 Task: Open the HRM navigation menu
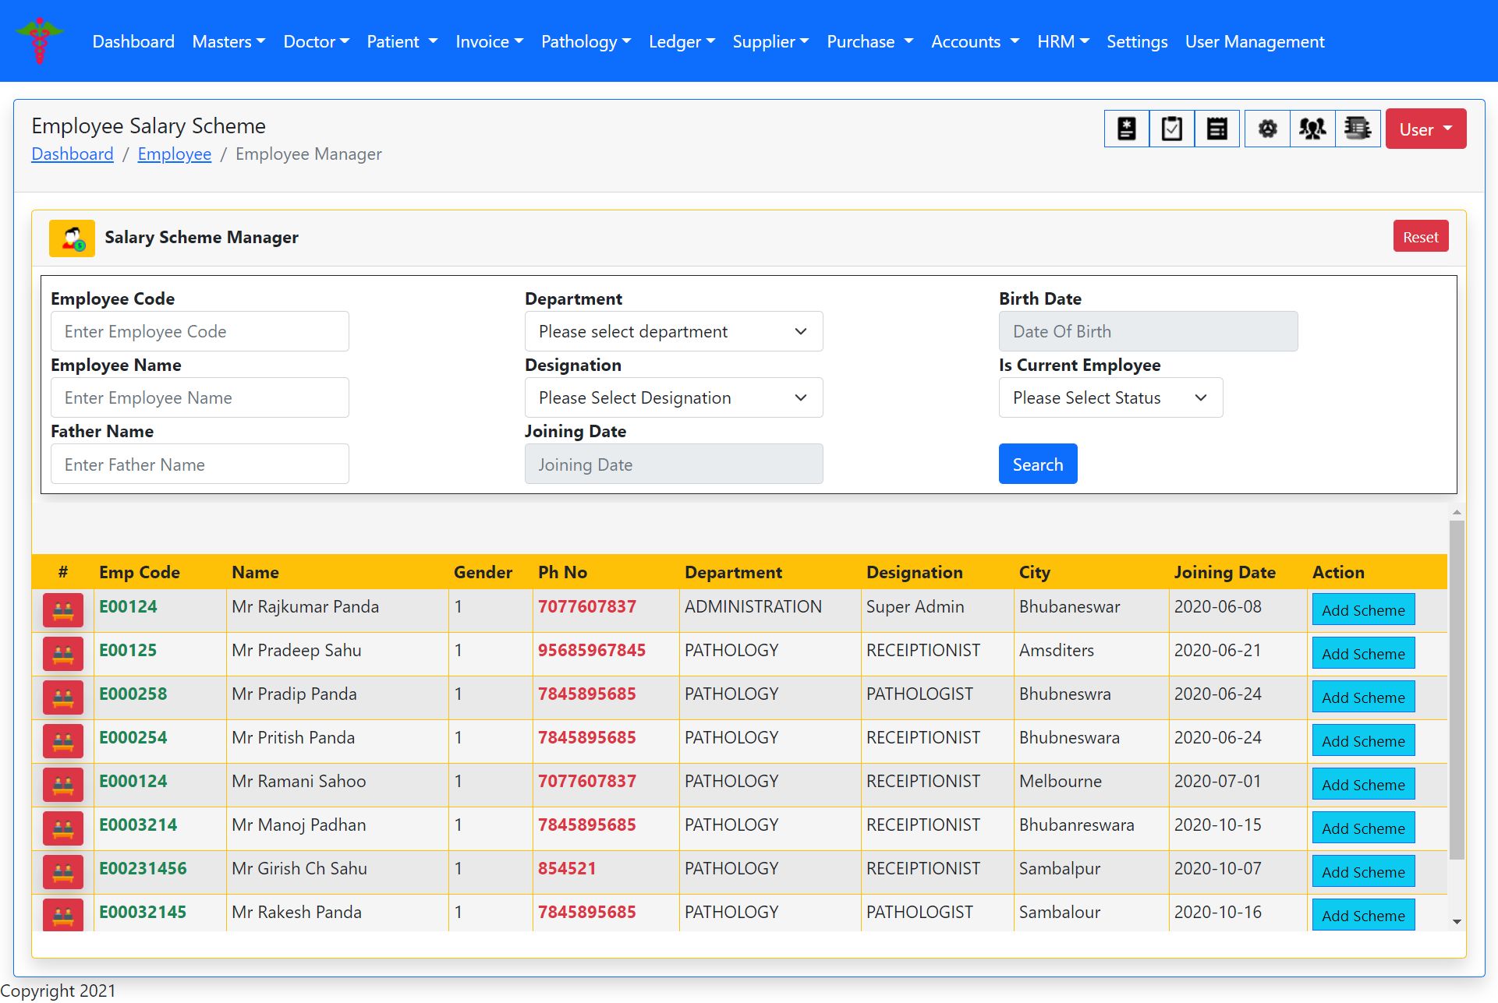coord(1062,41)
